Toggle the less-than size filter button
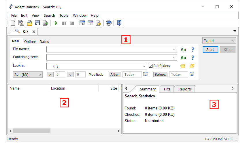This screenshot has width=245, height=144. click(x=70, y=75)
